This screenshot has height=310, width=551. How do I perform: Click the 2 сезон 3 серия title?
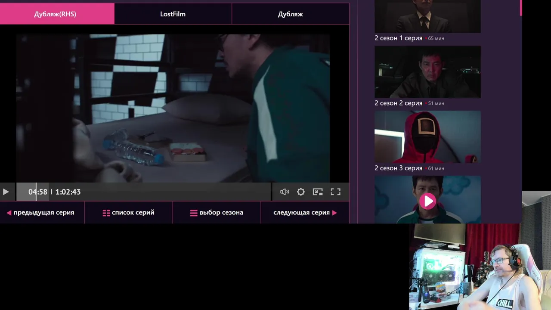(398, 168)
